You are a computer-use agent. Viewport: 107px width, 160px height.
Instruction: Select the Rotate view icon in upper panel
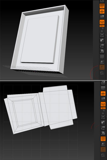(102, 51)
